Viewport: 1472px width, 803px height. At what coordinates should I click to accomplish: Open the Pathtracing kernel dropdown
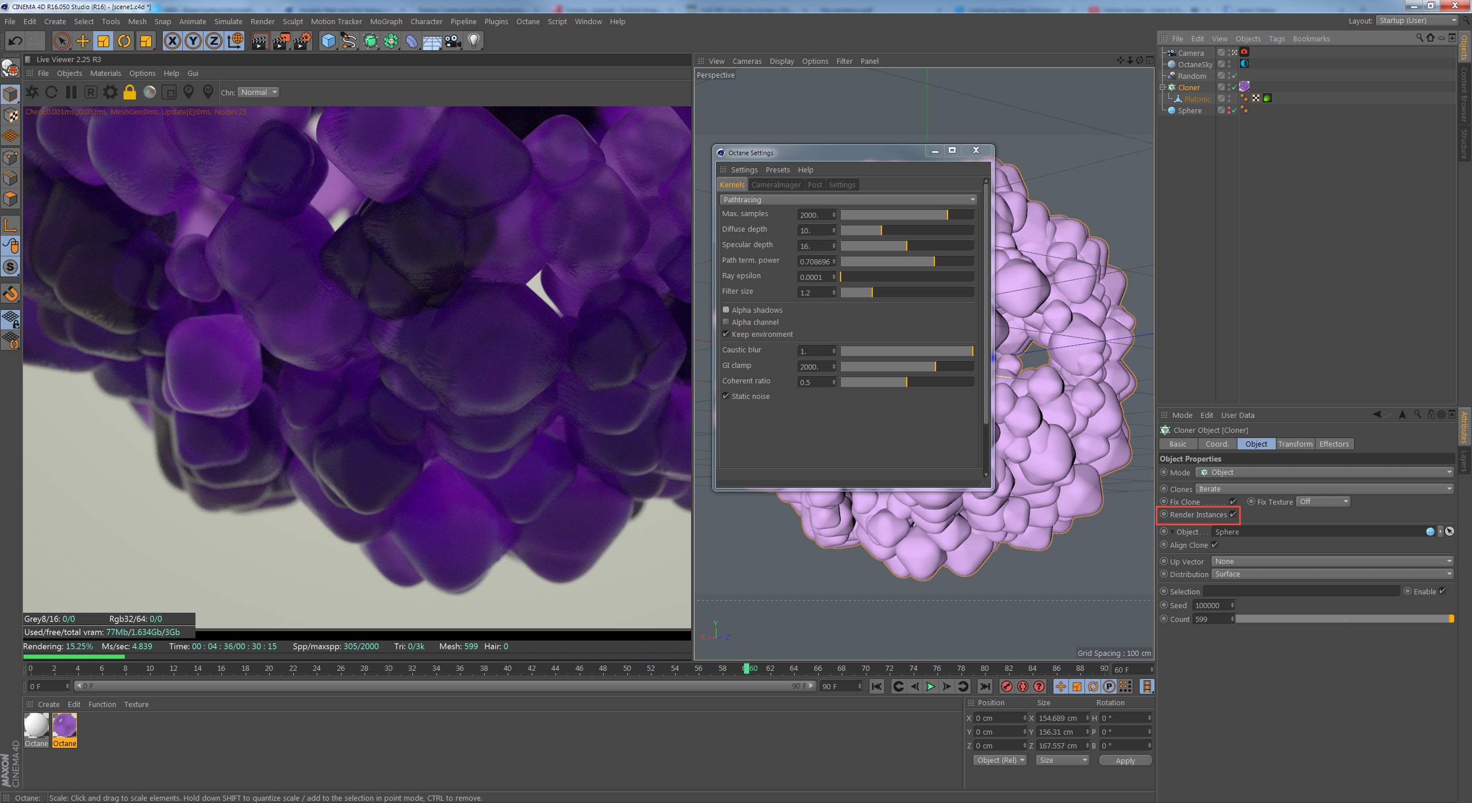point(849,199)
